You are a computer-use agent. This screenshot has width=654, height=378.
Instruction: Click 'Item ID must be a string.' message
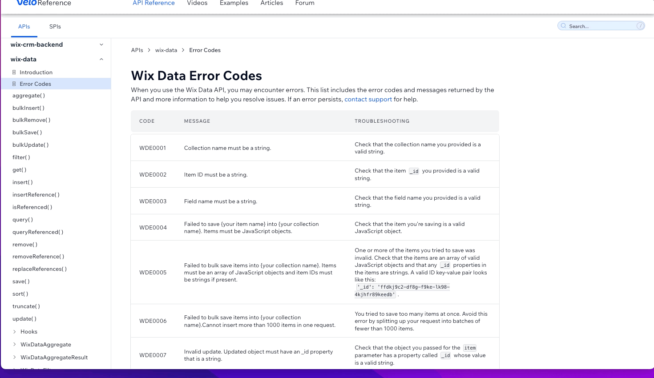[x=216, y=175]
